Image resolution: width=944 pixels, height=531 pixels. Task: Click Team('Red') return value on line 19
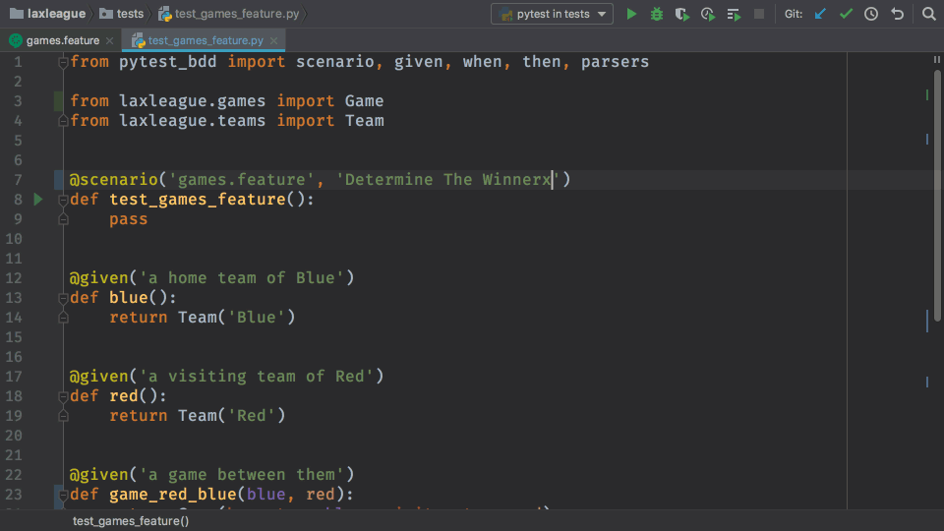point(232,416)
